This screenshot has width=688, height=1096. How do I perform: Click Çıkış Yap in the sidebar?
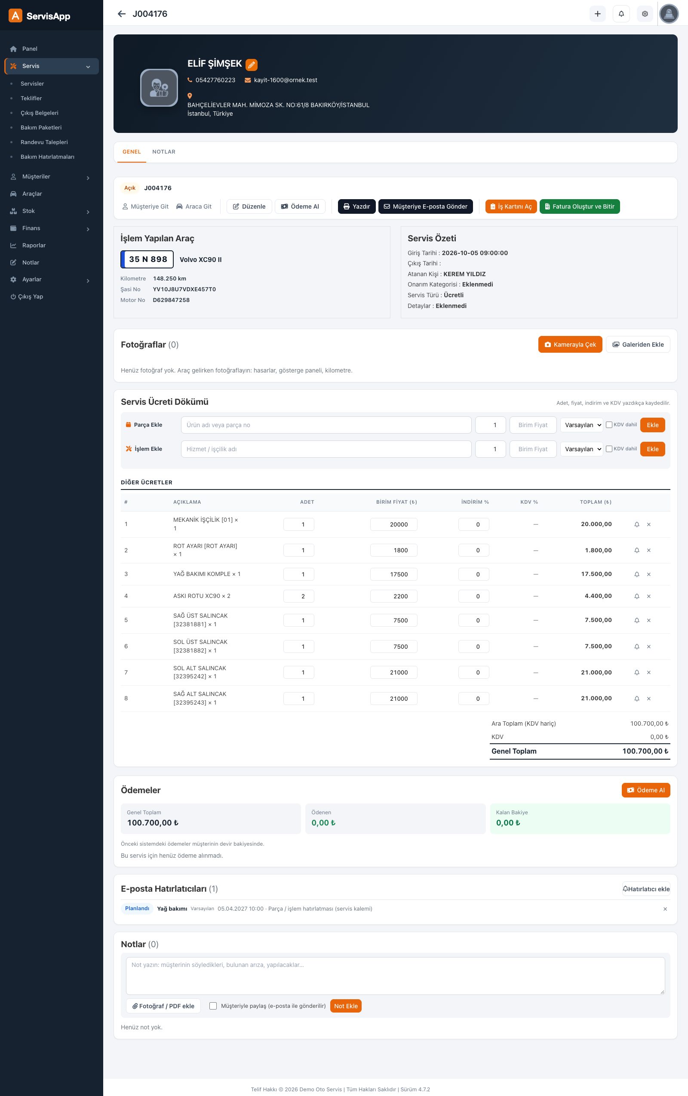coord(52,296)
